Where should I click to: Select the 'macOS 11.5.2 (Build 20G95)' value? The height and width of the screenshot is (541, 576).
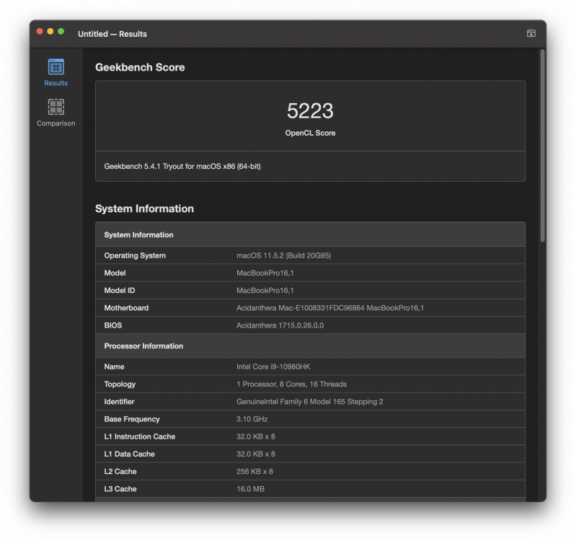[x=283, y=255]
